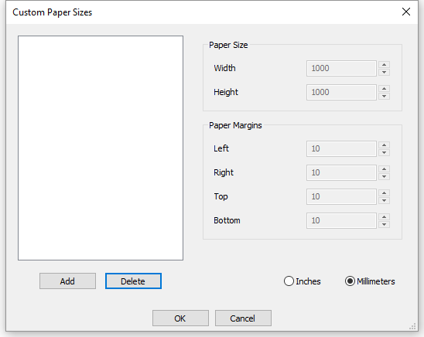Close the Custom Paper Sizes dialog

[406, 12]
